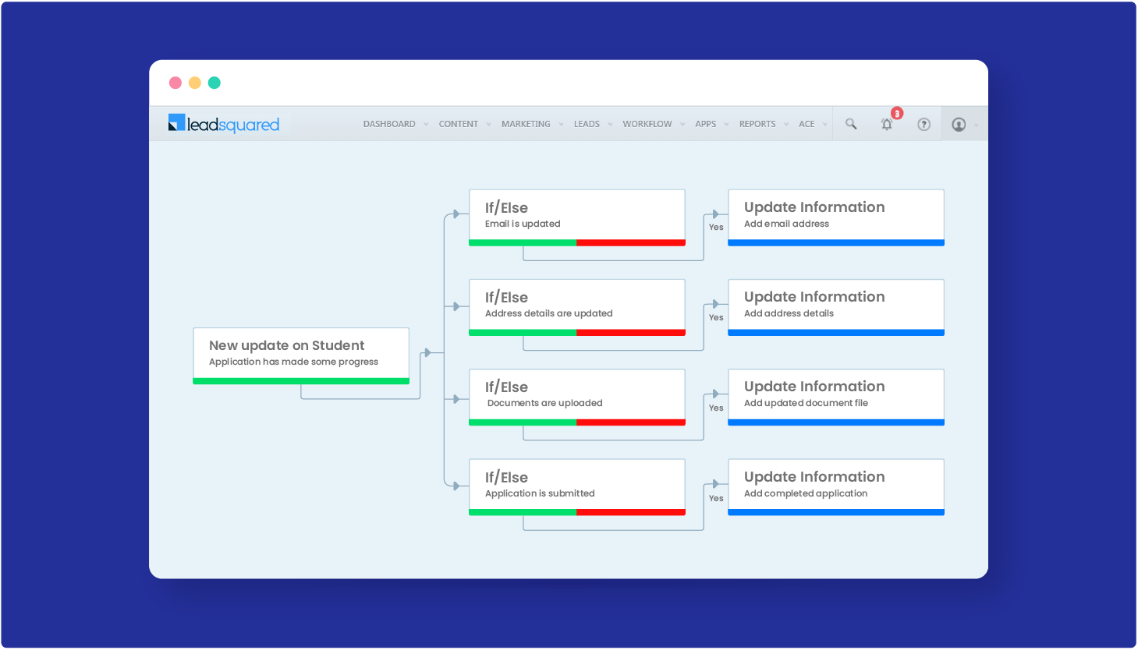This screenshot has width=1138, height=650.
Task: Select the LEADS navigation item
Action: [x=587, y=123]
